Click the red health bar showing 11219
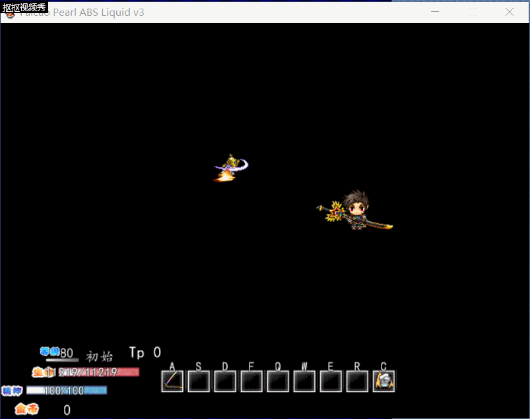This screenshot has width=530, height=419. click(x=99, y=372)
